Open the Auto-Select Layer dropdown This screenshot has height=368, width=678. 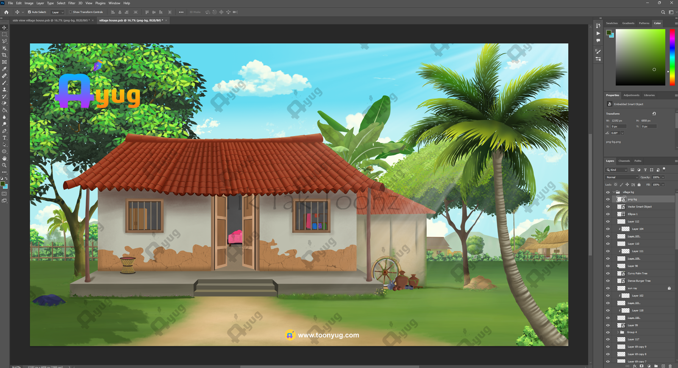(58, 12)
